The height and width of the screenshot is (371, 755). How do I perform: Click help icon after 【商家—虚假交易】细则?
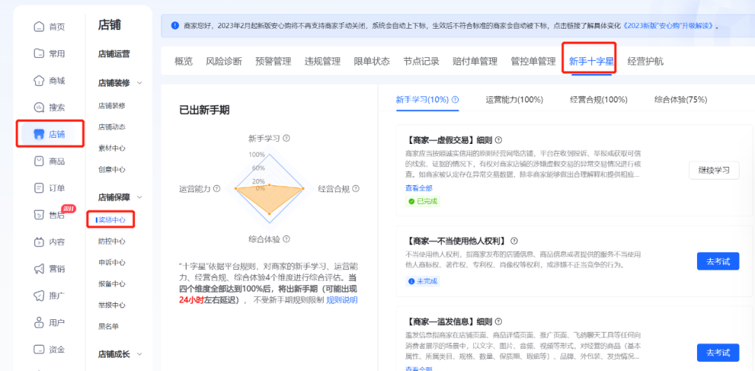498,140
